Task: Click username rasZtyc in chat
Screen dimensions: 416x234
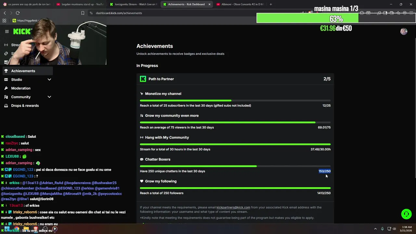Action: coord(12,143)
